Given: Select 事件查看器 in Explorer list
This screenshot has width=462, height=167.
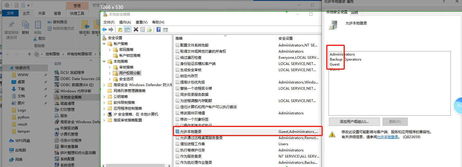Looking at the screenshot, I should coord(66,146).
